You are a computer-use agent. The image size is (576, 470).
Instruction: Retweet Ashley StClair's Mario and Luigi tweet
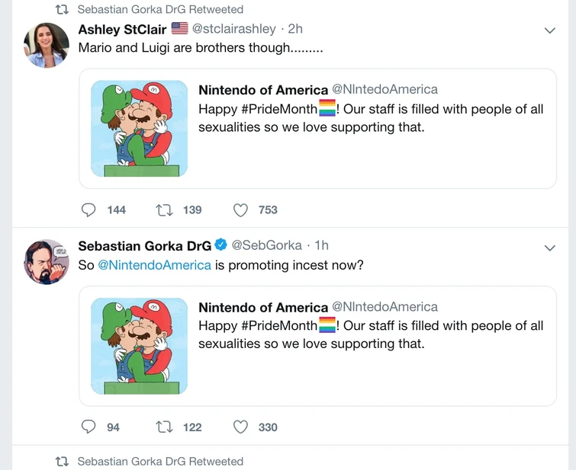[x=164, y=209]
